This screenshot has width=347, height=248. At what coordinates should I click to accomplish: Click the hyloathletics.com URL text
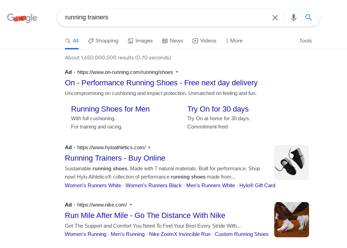[111, 147]
